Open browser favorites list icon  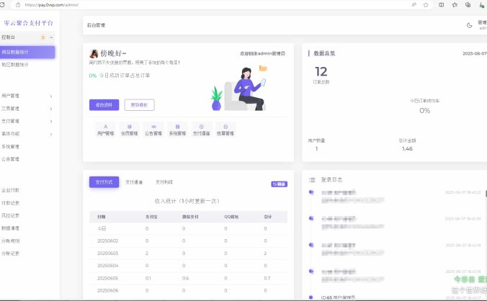click(x=455, y=4)
